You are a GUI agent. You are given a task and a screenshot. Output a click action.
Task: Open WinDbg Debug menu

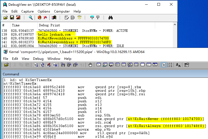[38, 59]
